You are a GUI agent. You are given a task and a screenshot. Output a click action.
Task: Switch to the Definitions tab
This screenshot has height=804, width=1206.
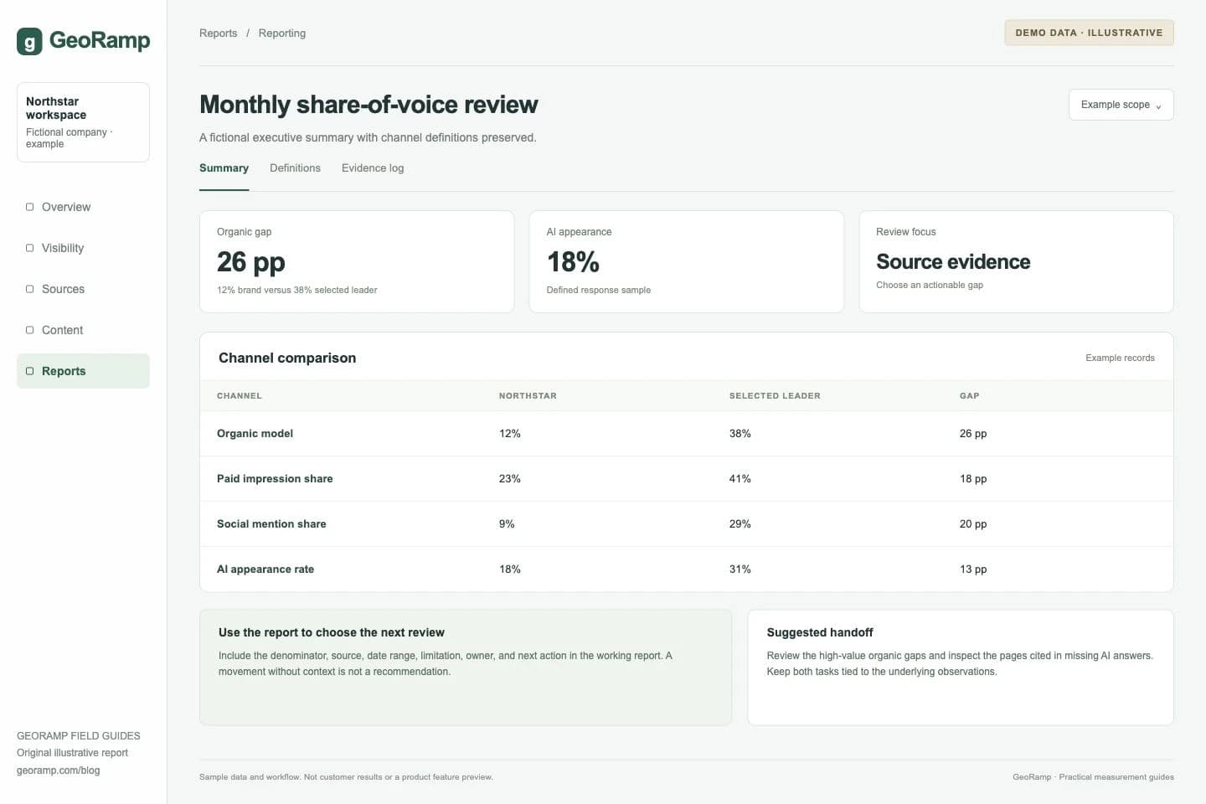[x=295, y=168]
